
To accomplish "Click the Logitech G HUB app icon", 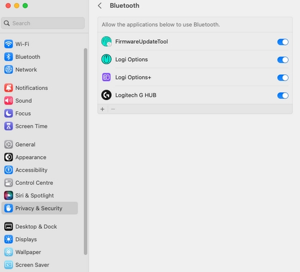I will point(106,95).
